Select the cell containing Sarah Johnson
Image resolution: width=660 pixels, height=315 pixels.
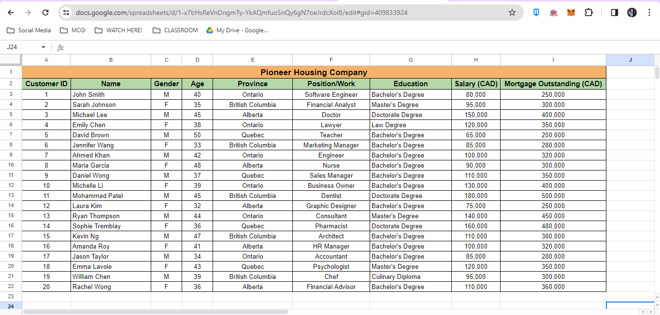[111, 105]
